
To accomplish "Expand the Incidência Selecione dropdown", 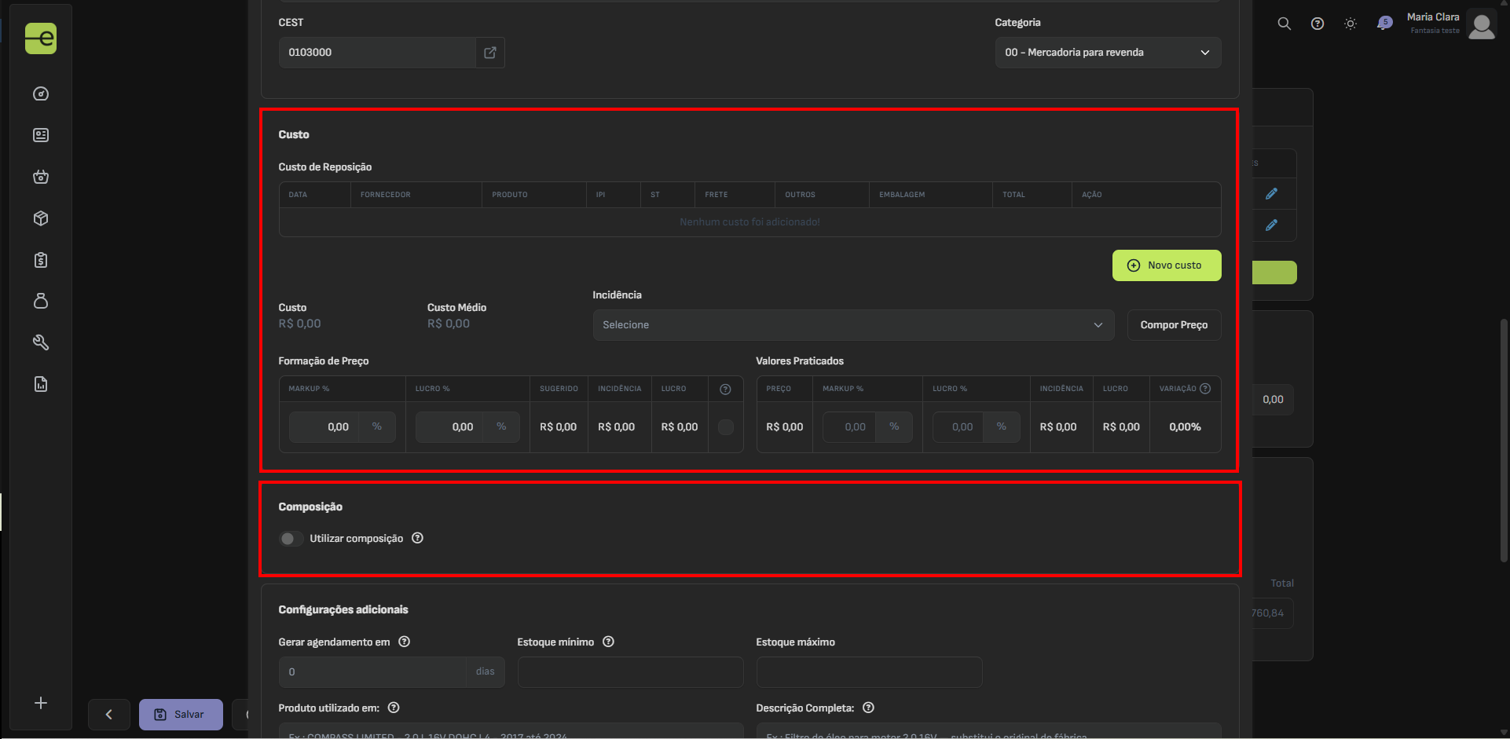I will tap(853, 325).
